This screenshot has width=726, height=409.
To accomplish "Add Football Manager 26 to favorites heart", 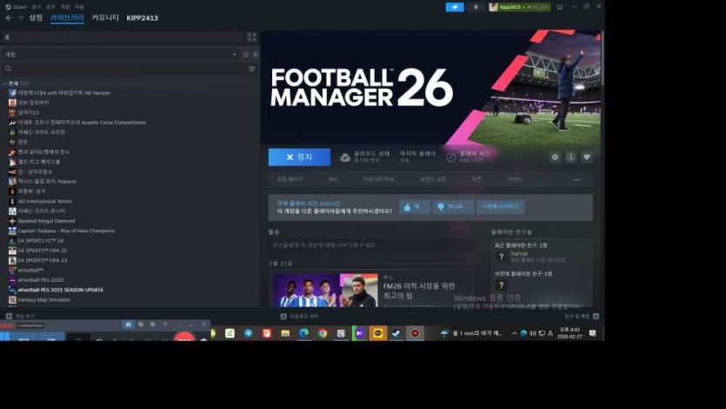I will pos(587,158).
